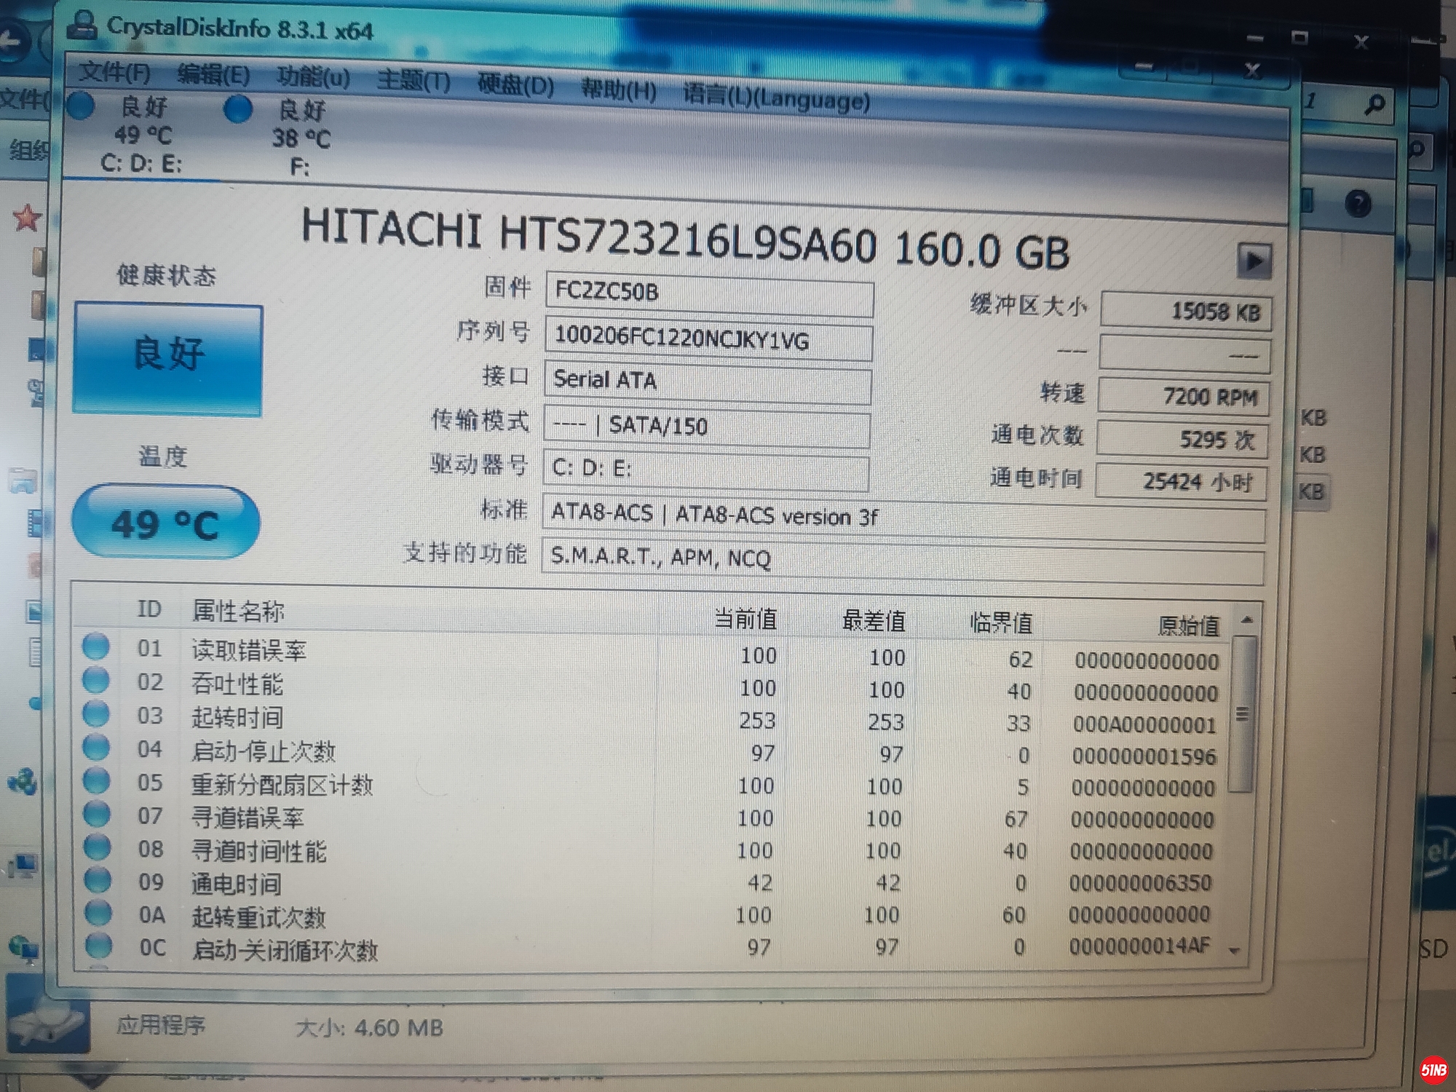Open the 语言(L)(Language) menu

click(x=776, y=97)
